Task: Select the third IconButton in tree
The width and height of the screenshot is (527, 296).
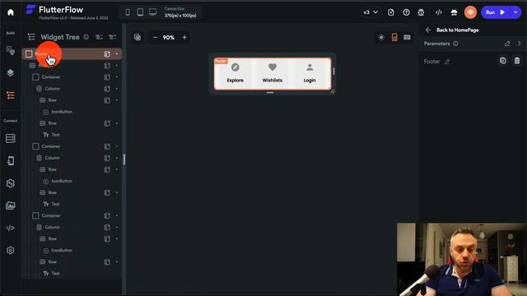Action: click(62, 250)
